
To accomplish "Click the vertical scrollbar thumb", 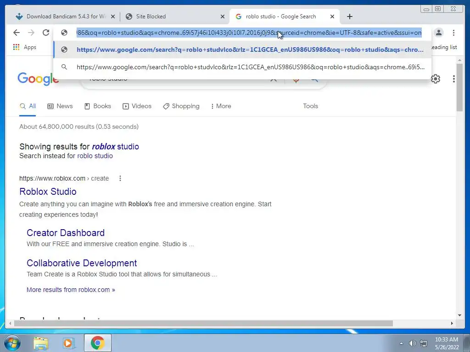I will [459, 88].
